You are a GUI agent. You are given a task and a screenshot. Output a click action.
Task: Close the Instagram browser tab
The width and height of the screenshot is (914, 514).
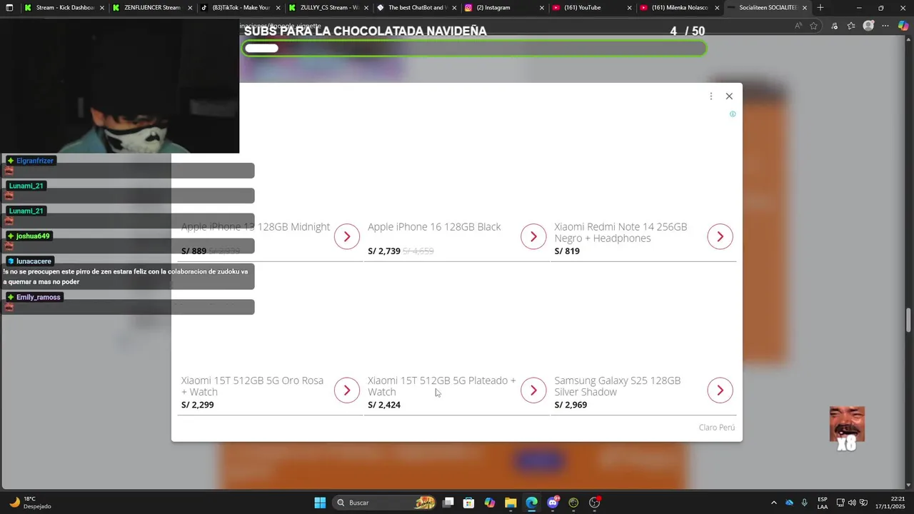[541, 8]
